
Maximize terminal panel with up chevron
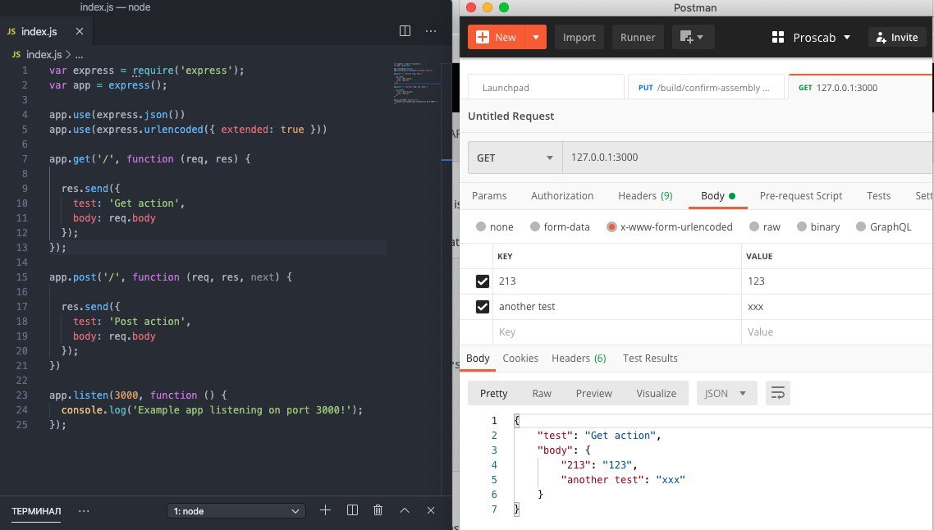[x=405, y=510]
